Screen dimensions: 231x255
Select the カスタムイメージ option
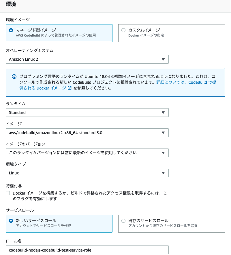point(123,31)
